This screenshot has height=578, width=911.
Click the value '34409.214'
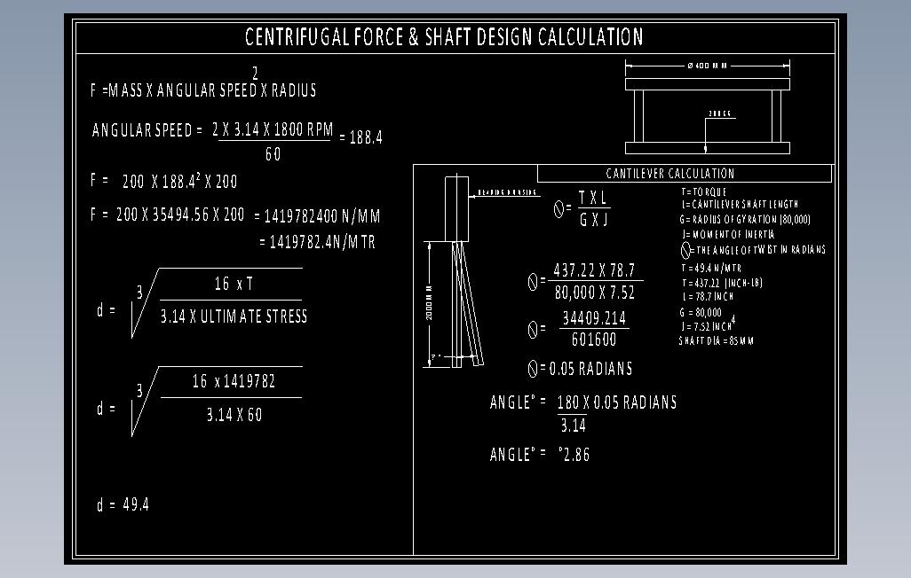click(x=594, y=318)
